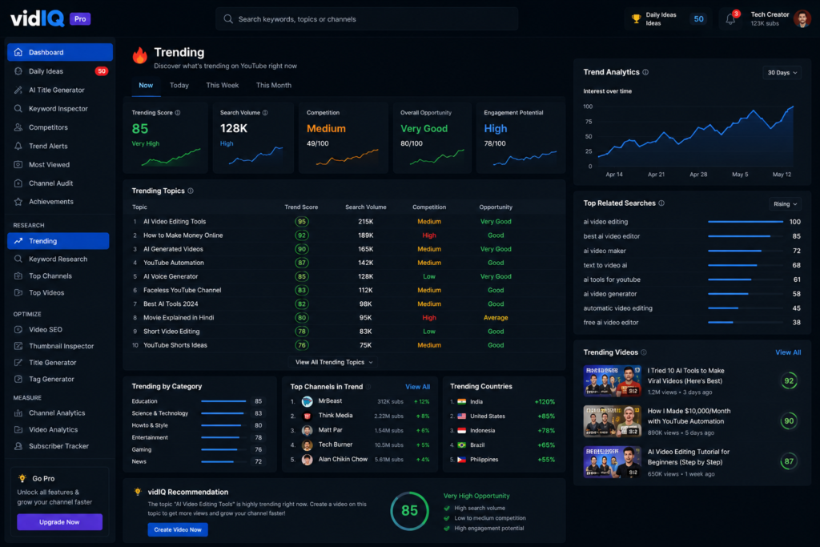
Task: Switch to the Now tab
Action: coord(146,85)
